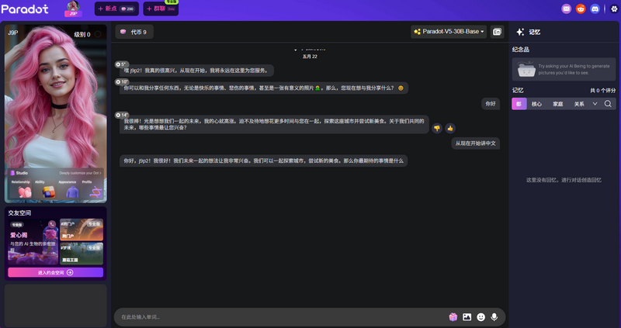This screenshot has height=328, width=621.
Task: Open the emoji picker
Action: click(x=480, y=317)
